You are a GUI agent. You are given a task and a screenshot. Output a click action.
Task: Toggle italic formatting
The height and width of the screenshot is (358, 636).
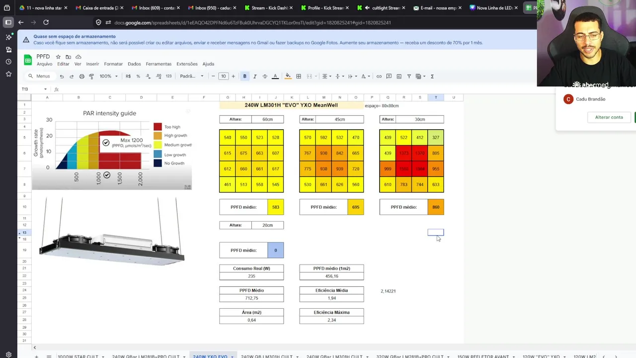click(255, 76)
